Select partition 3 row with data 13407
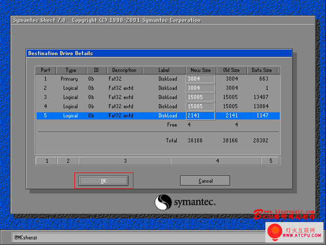Screen dimensions: 326x245 [158, 97]
